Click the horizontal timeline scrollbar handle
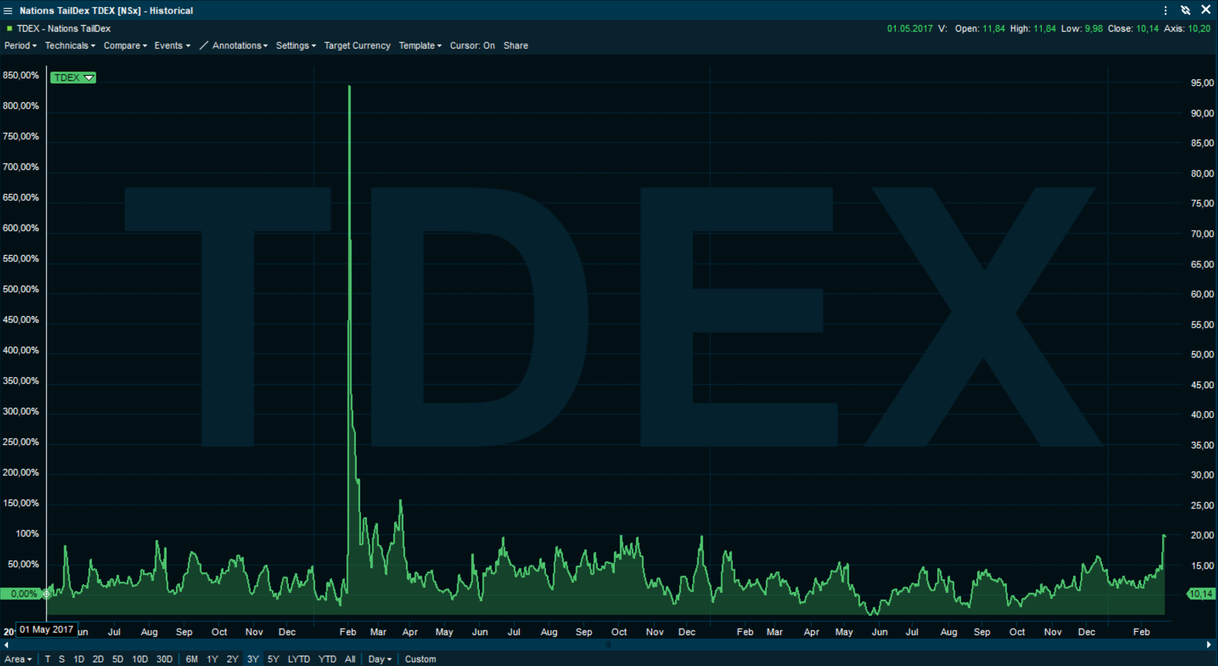 coord(608,645)
